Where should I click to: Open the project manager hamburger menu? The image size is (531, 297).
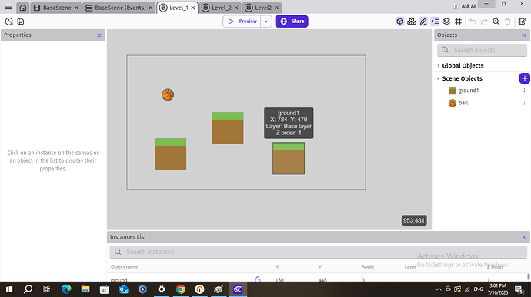pos(8,7)
